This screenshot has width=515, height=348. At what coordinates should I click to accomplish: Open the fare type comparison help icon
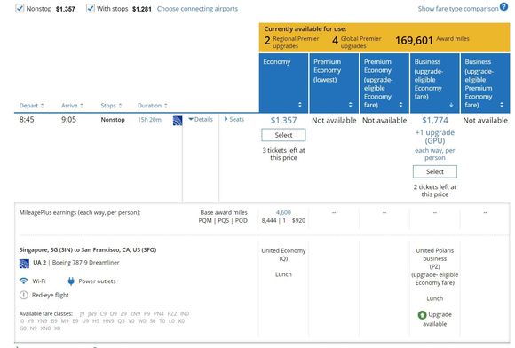click(503, 6)
